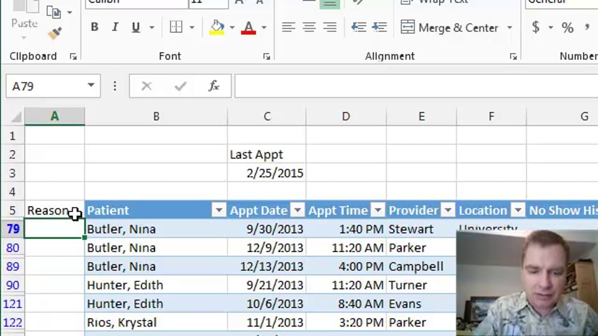Viewport: 598px width, 336px height.
Task: Click Merge & Center button
Action: [450, 27]
